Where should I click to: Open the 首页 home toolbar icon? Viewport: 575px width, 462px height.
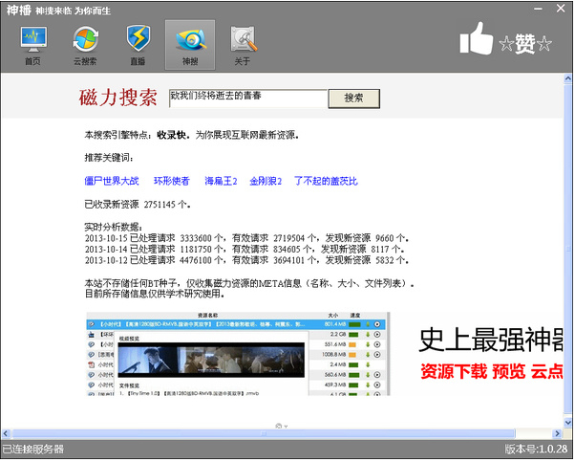coord(32,45)
